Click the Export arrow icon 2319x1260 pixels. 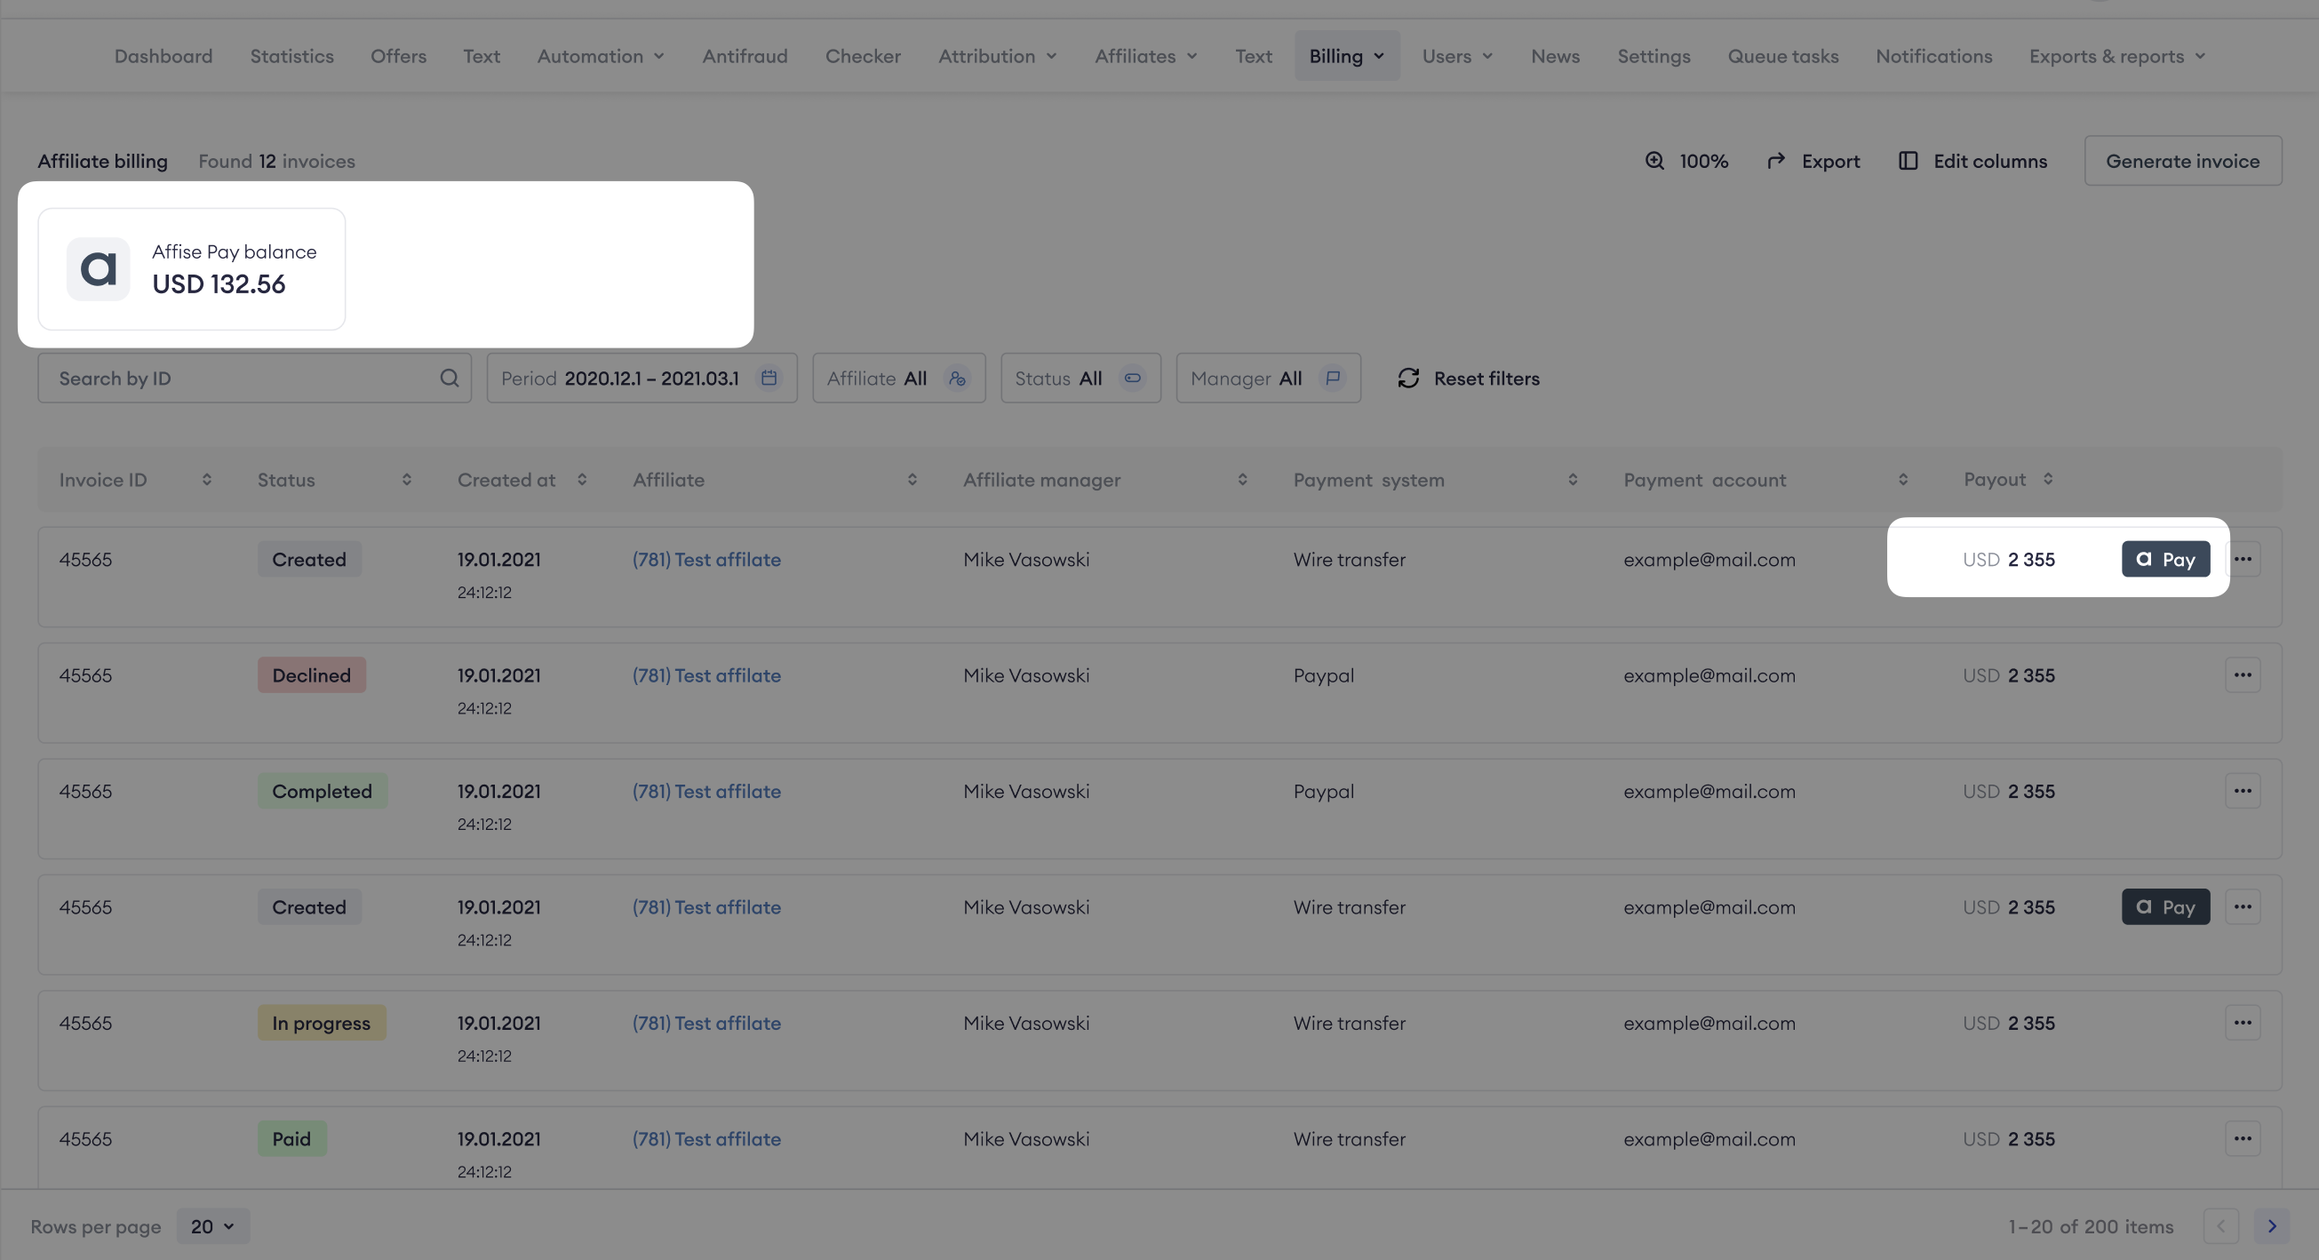pos(1775,161)
